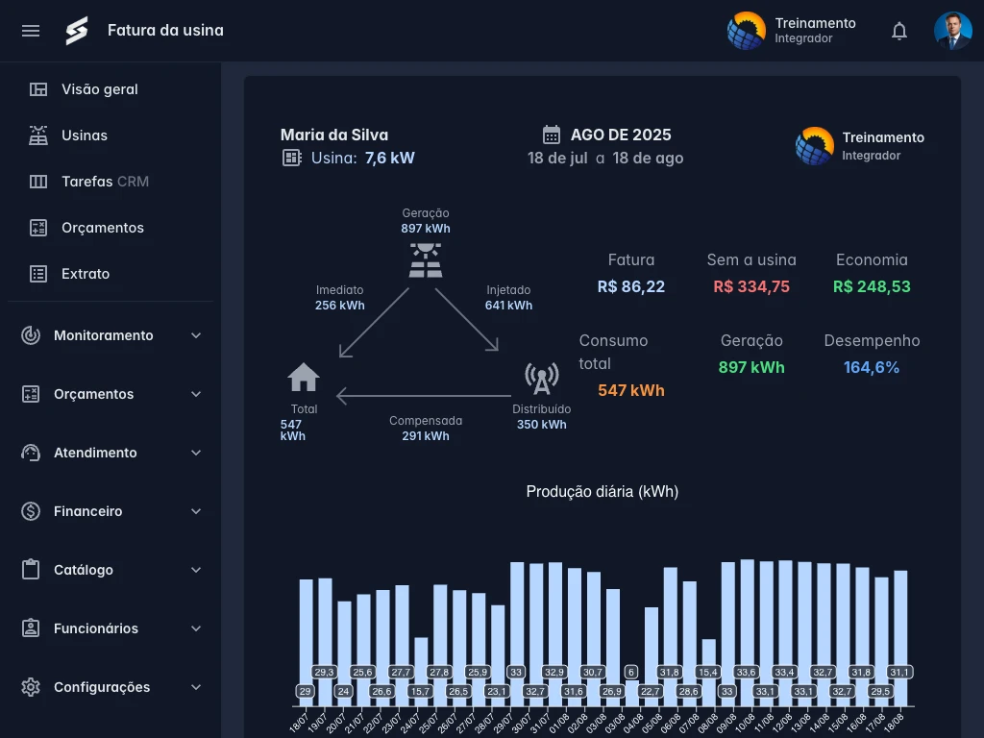Click the calendar icon beside AGO DE 2025
This screenshot has width=984, height=738.
[552, 135]
